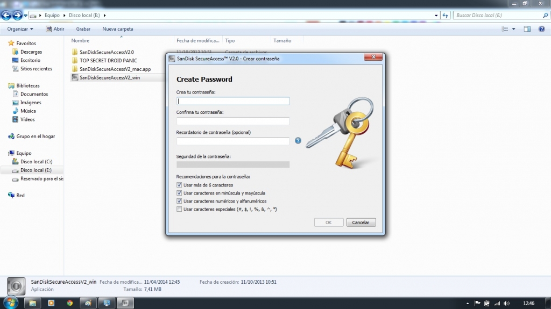Viewport: 551px width, 309px height.
Task: Toggle the preview pane icon in toolbar
Action: click(x=527, y=29)
